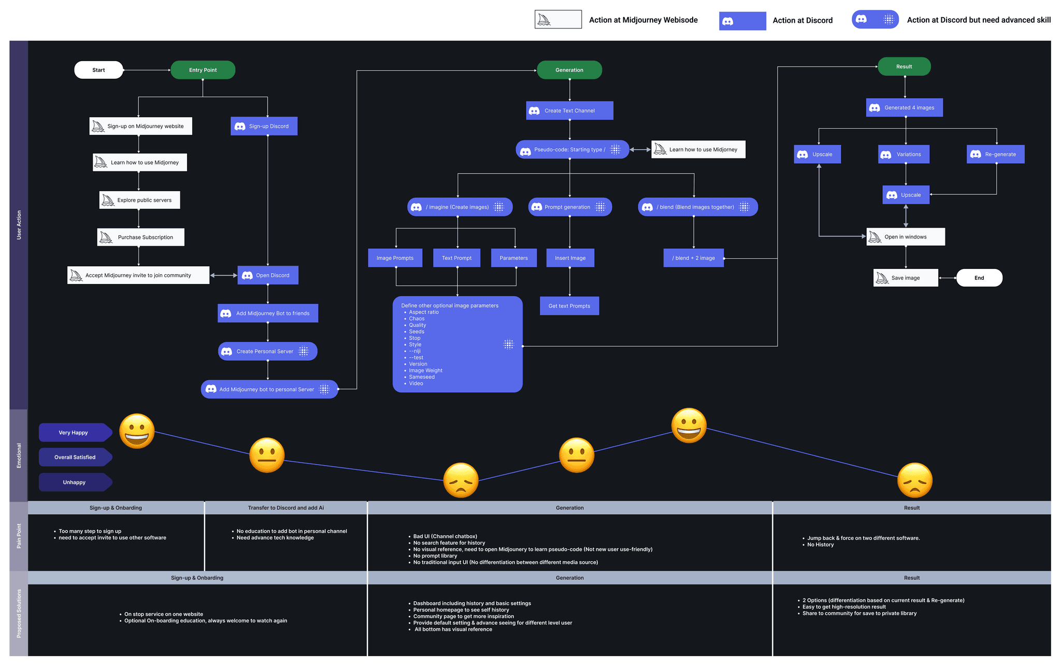Click sailboat icon in Purchase Subscription node
This screenshot has height=667, width=1061.
tap(106, 237)
